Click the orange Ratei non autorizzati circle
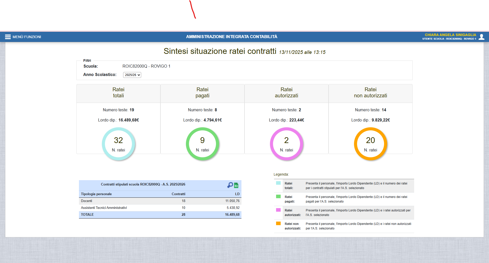Image resolution: width=489 pixels, height=263 pixels. click(x=371, y=144)
